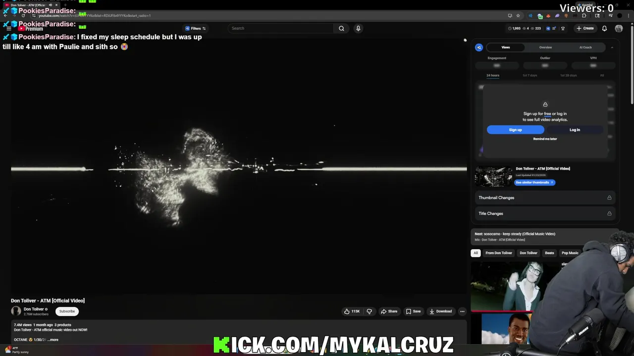Select the Pop Music chip
The width and height of the screenshot is (634, 356).
[x=570, y=253]
